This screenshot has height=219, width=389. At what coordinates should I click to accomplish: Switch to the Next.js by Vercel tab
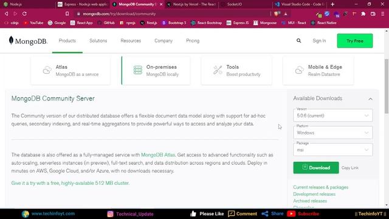[x=192, y=4]
